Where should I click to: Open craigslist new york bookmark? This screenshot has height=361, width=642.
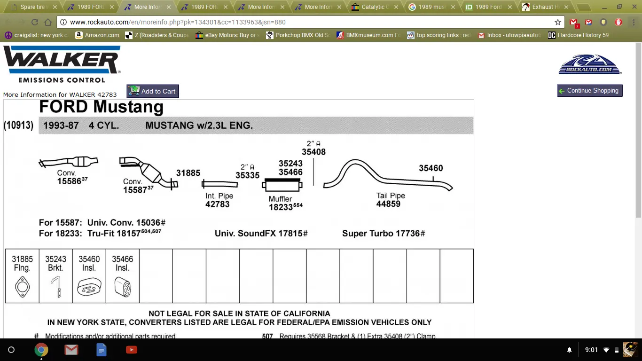[37, 35]
